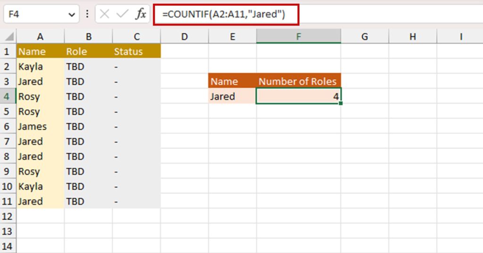
Task: Click the three-dot formula bar handle
Action: pos(87,14)
